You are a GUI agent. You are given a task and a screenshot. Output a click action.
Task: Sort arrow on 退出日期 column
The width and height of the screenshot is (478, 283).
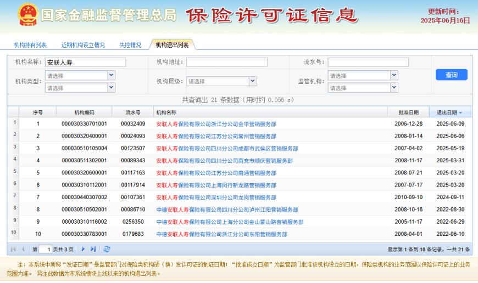coord(460,113)
